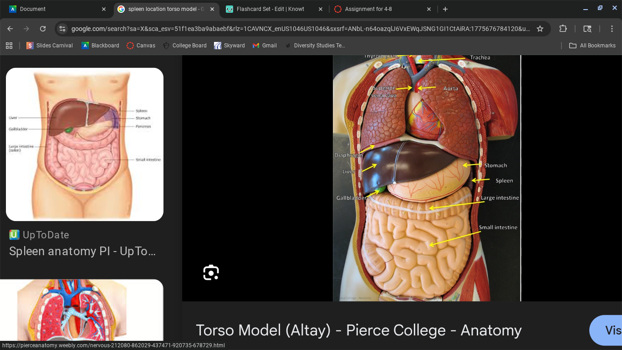
Task: Open the Slides Carnival bookmark
Action: (50, 46)
